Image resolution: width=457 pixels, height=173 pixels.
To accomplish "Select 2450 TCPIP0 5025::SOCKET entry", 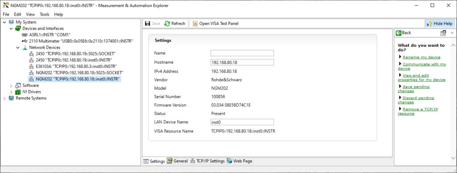I will 75,54.
